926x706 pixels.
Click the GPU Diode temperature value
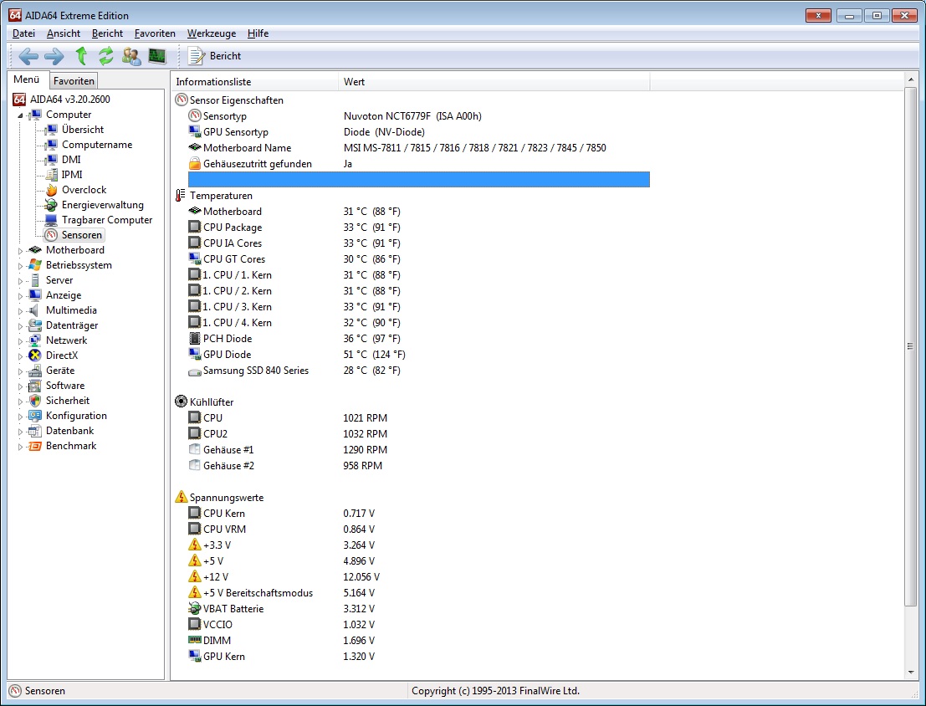tap(374, 355)
